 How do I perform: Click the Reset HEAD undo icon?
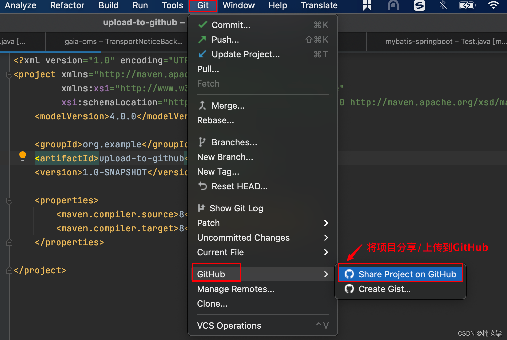[x=202, y=186]
